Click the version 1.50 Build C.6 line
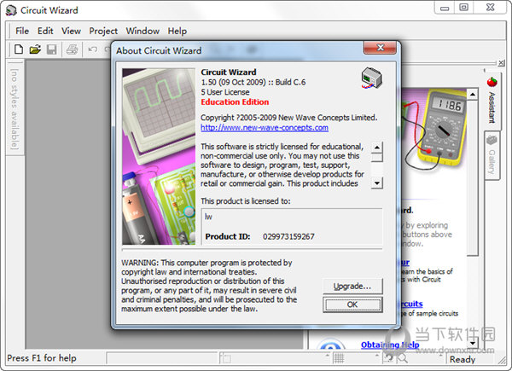The image size is (512, 371). [253, 82]
